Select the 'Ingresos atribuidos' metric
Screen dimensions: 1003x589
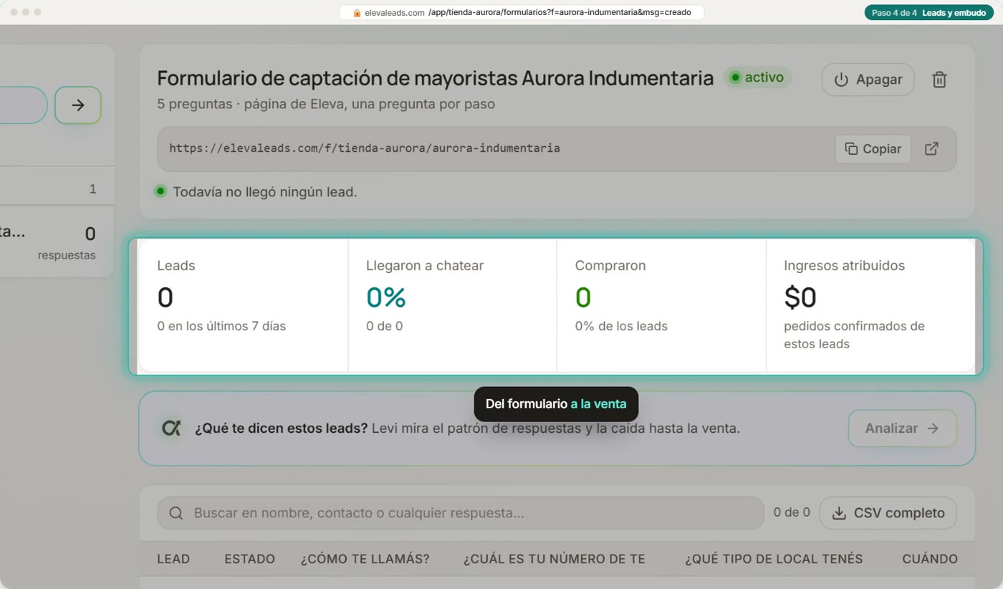coord(870,305)
